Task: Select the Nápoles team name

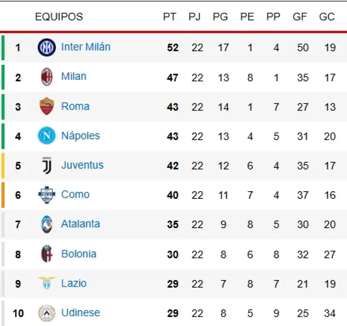Action: [80, 136]
